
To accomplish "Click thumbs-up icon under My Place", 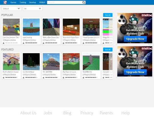I will click(64, 78).
